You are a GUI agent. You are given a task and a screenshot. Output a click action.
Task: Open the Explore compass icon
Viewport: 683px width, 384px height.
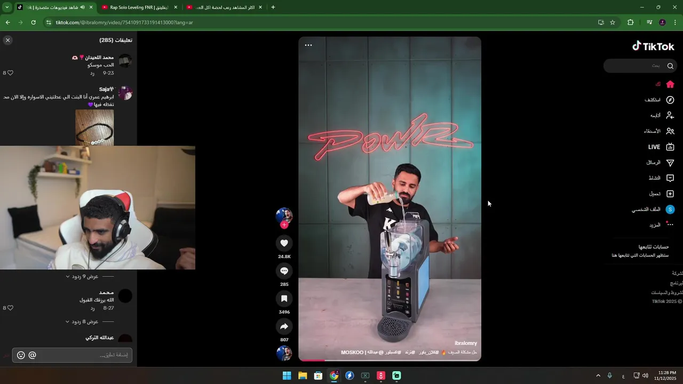tap(670, 100)
